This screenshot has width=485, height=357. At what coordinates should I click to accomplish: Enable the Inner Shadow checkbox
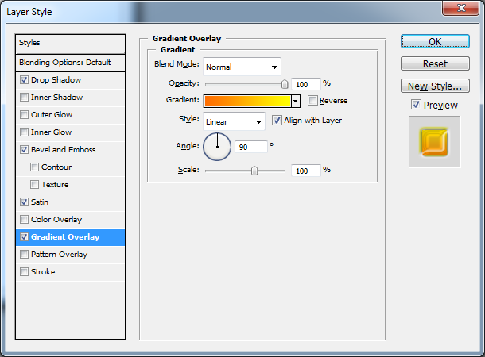pyautogui.click(x=24, y=98)
